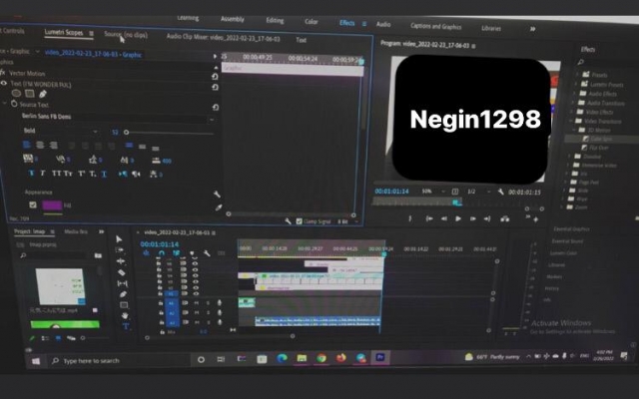
Task: Open Premiere Pro icon in Windows taskbar
Action: pos(379,357)
